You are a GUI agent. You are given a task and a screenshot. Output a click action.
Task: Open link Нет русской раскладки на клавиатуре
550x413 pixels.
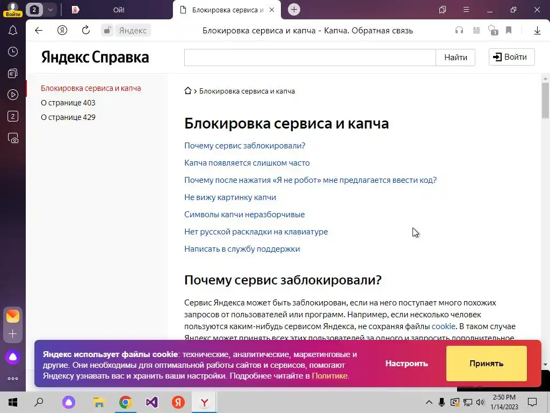pyautogui.click(x=256, y=231)
